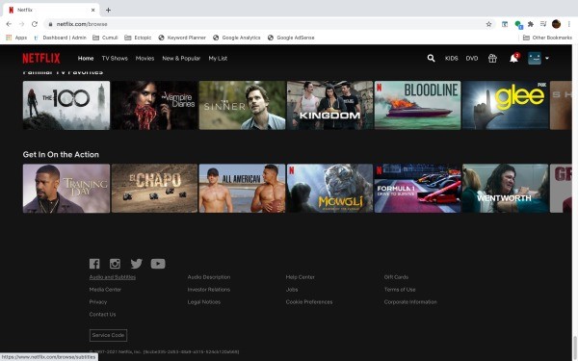
Task: Open DVD link in header
Action: tap(472, 58)
